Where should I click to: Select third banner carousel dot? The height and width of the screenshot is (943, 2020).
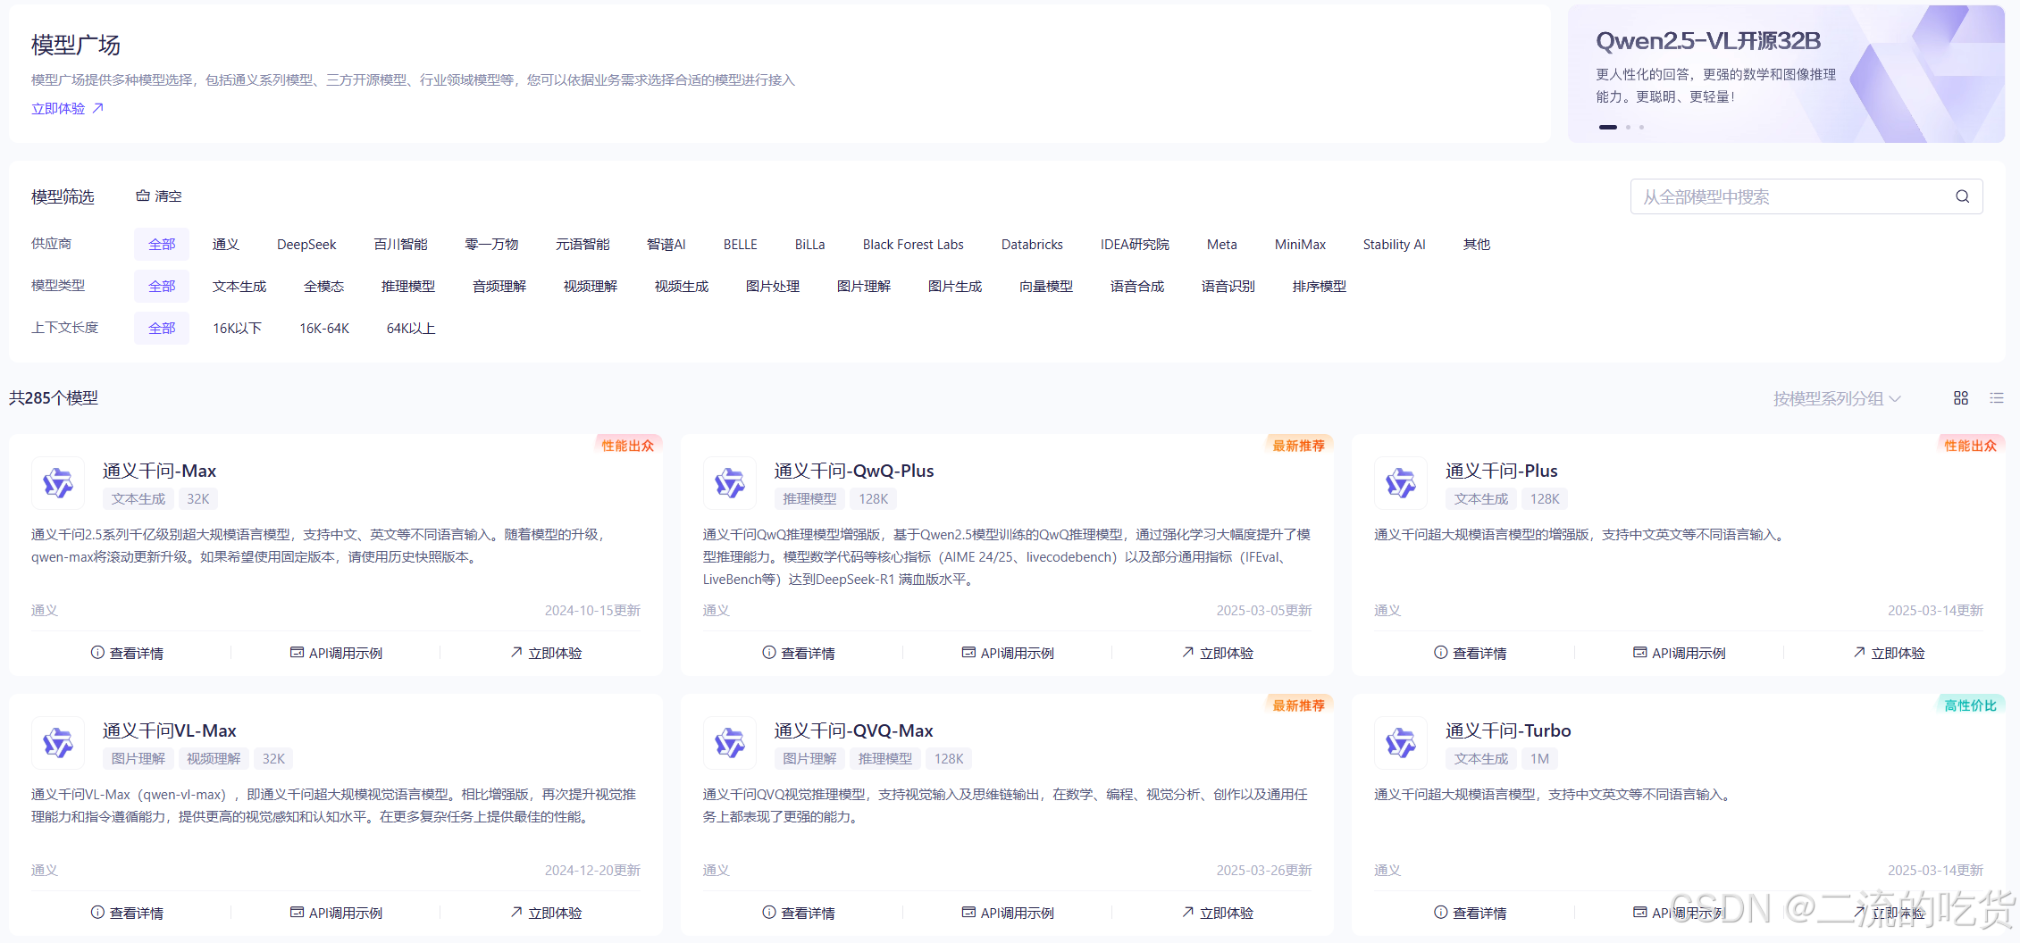tap(1641, 127)
